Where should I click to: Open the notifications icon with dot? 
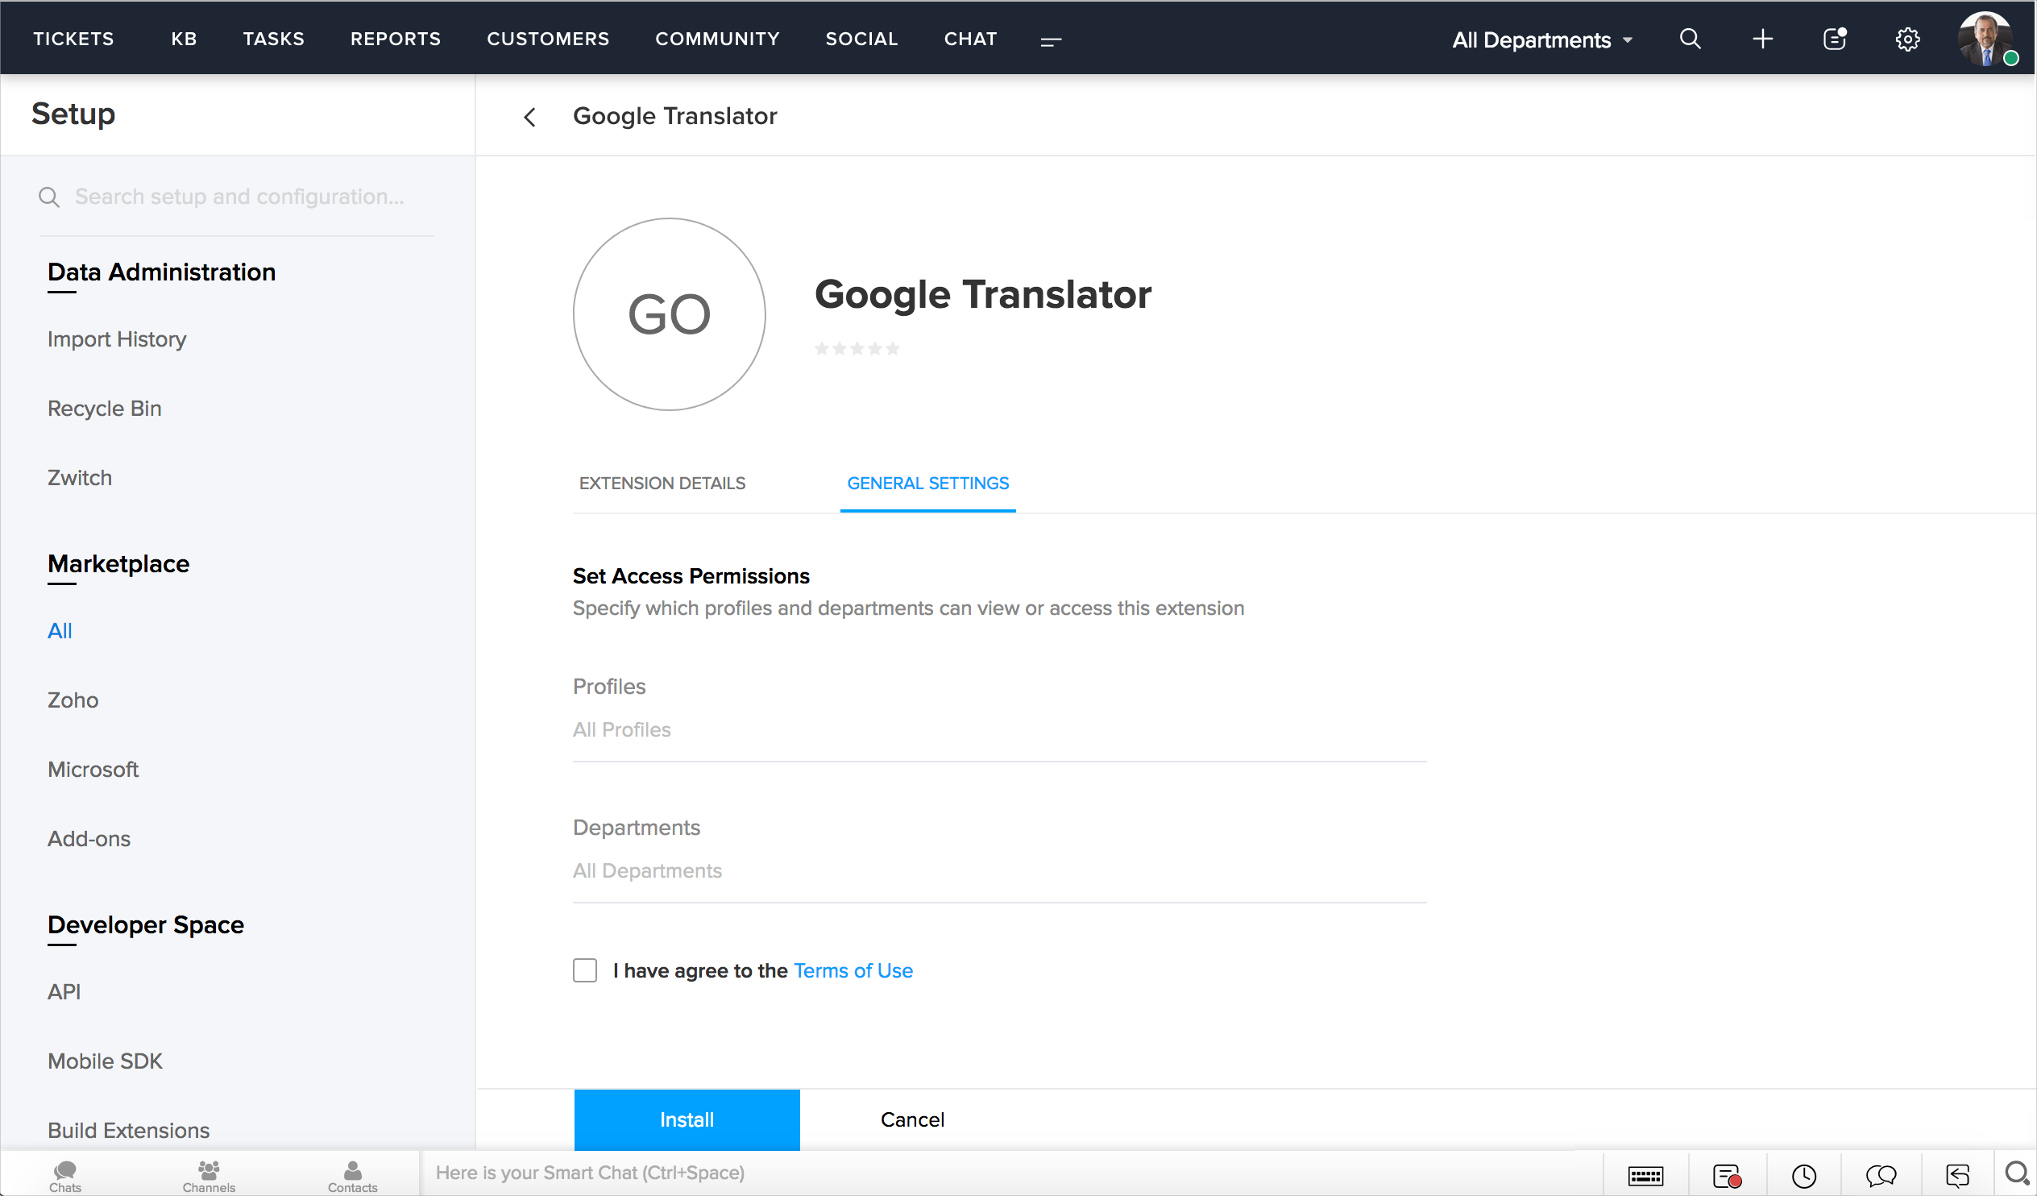coord(1835,39)
